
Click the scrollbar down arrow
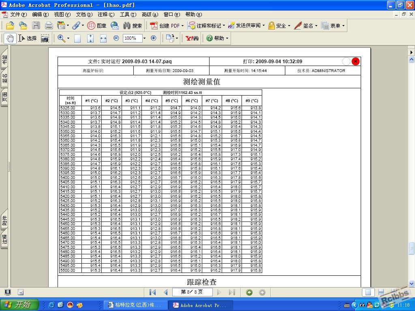(x=412, y=283)
